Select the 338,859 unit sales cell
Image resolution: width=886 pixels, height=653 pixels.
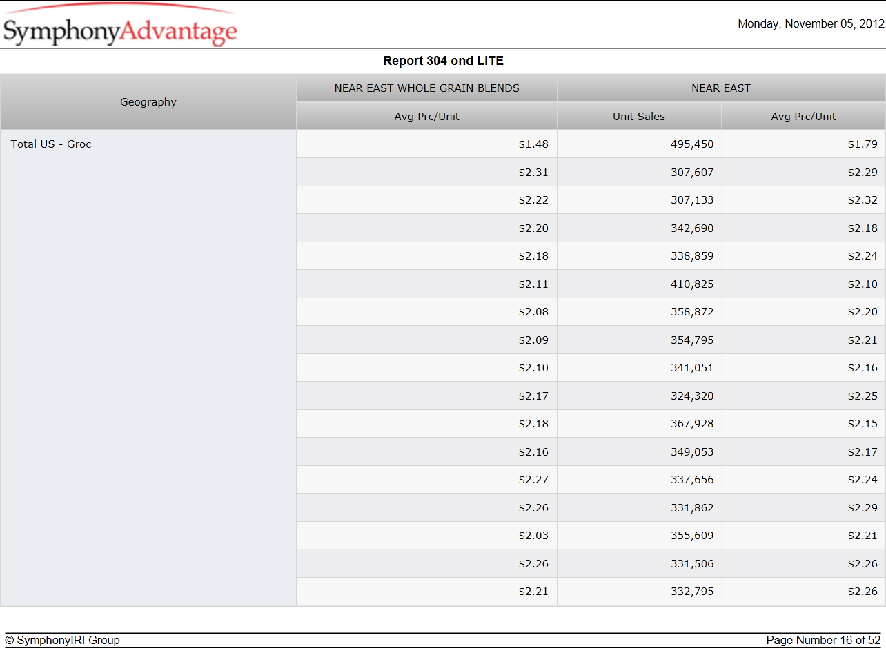639,256
